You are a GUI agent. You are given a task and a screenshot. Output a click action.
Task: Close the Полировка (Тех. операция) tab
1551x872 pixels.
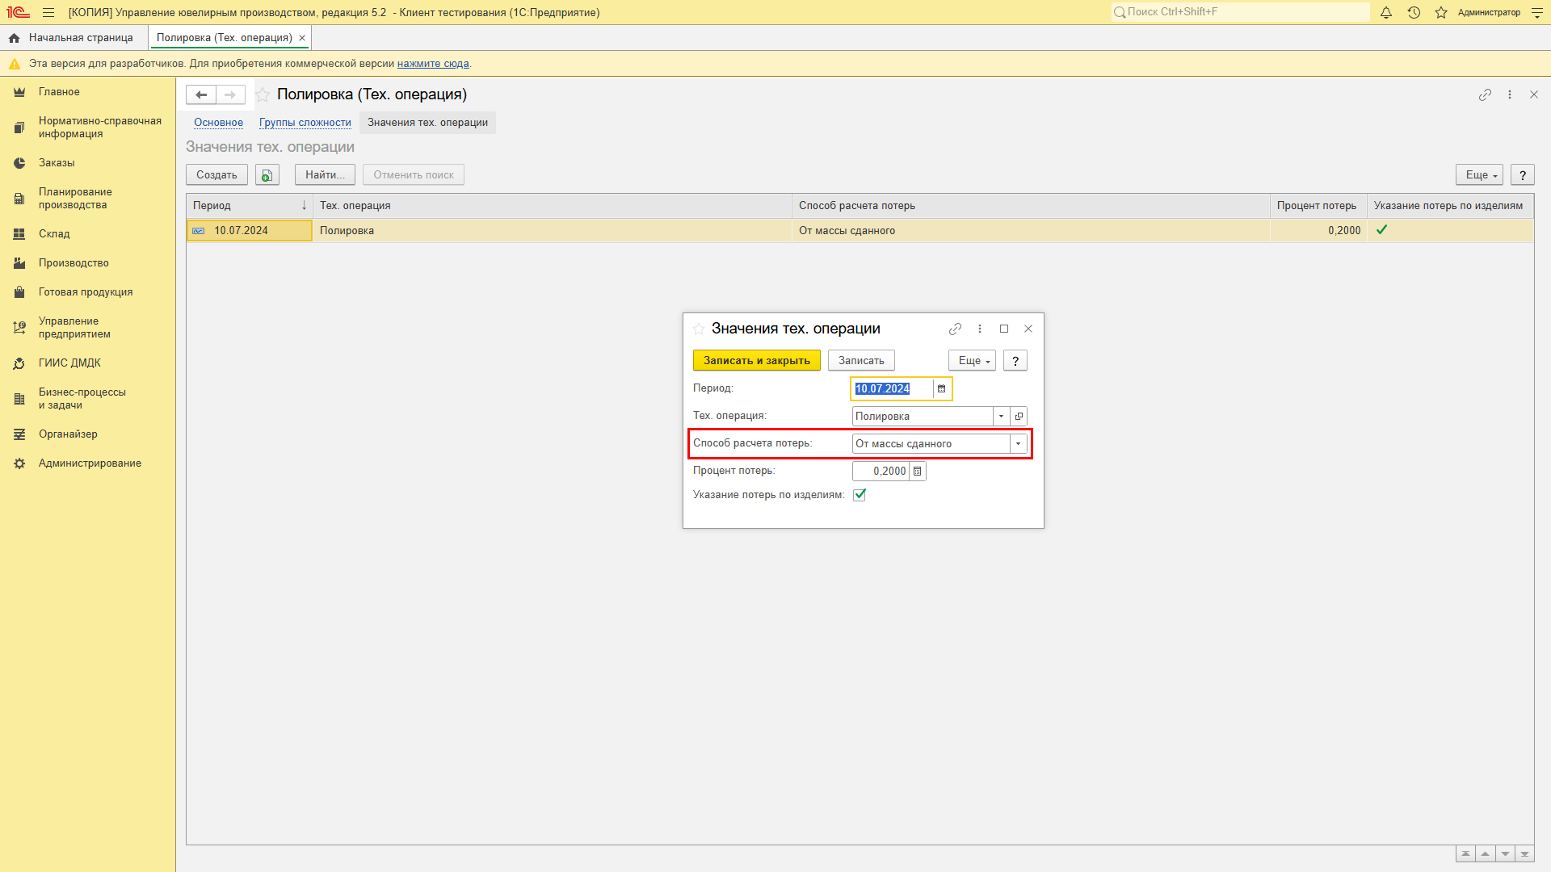(x=302, y=38)
